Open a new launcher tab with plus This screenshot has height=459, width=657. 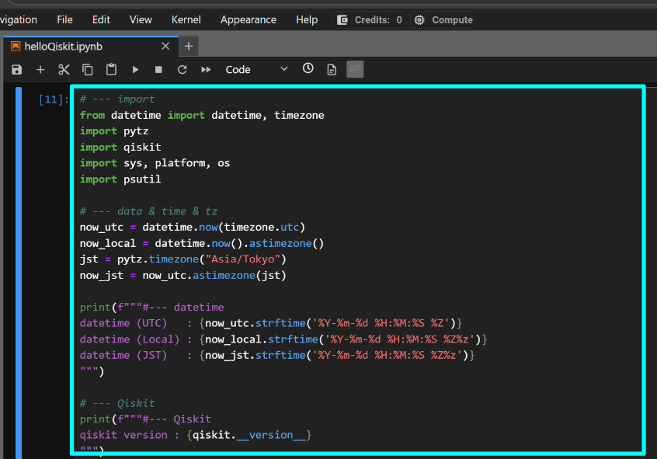coord(188,47)
